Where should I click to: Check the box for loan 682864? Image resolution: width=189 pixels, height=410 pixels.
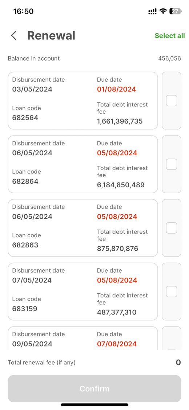tap(172, 164)
